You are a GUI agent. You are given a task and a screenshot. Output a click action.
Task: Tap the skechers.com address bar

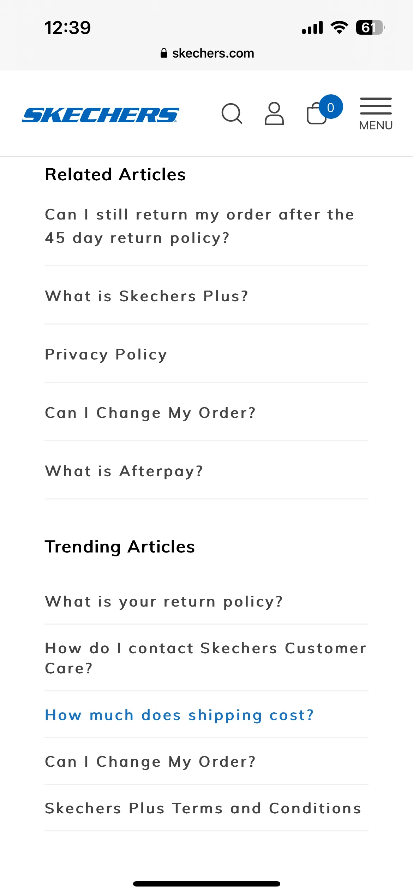pyautogui.click(x=207, y=53)
